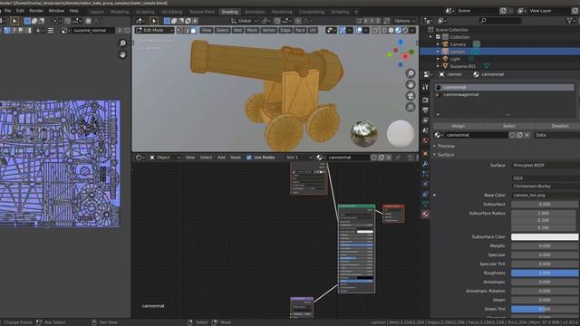Open the File menu
This screenshot has width=580, height=326.
(8, 11)
